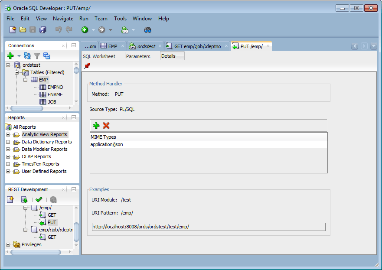382x270 pixels.
Task: Click the Save All toolbar icon
Action: 42,30
